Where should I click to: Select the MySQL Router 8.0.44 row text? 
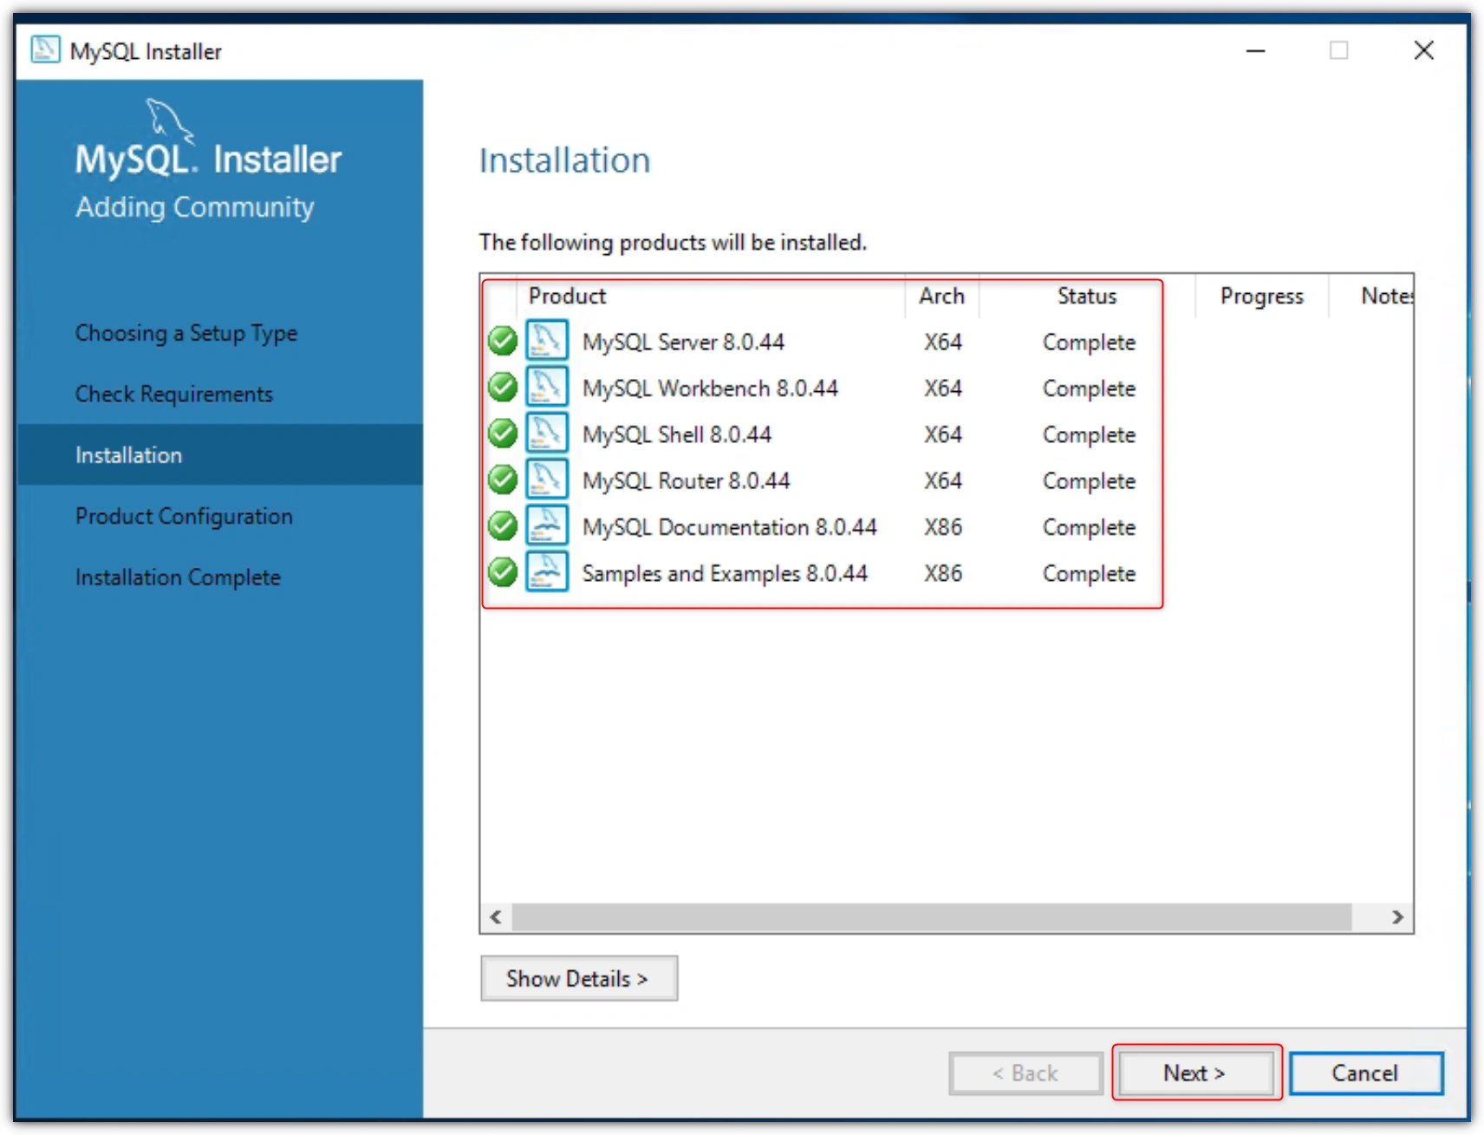[x=686, y=480]
